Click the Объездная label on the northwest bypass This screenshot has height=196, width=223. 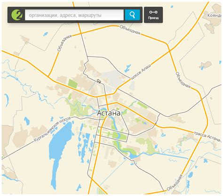point(64,43)
